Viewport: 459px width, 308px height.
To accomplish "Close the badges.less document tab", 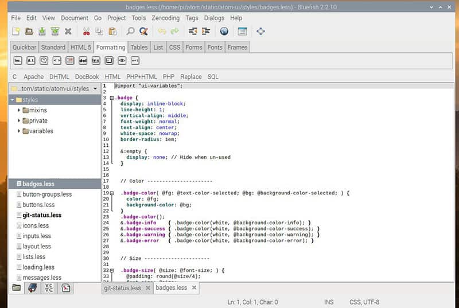I will [x=194, y=288].
